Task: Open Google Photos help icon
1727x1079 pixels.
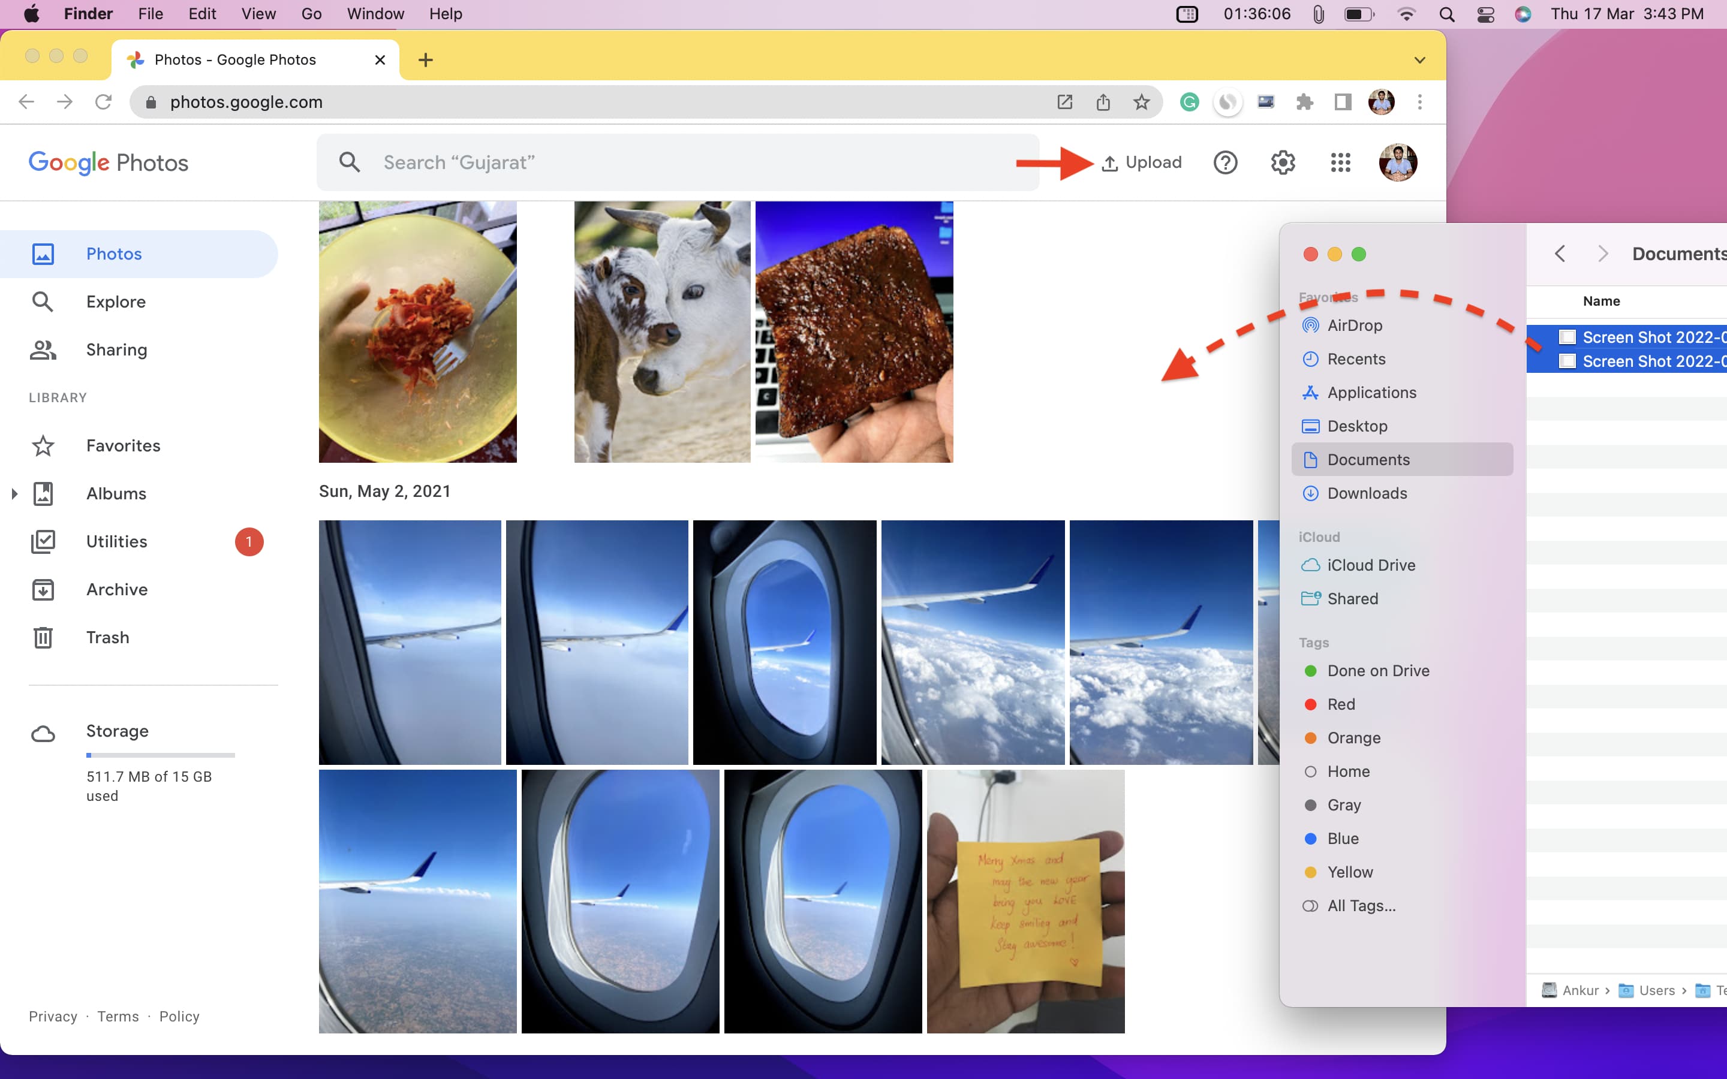Action: 1225,162
